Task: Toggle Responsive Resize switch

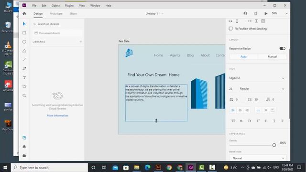Action: click(x=282, y=48)
